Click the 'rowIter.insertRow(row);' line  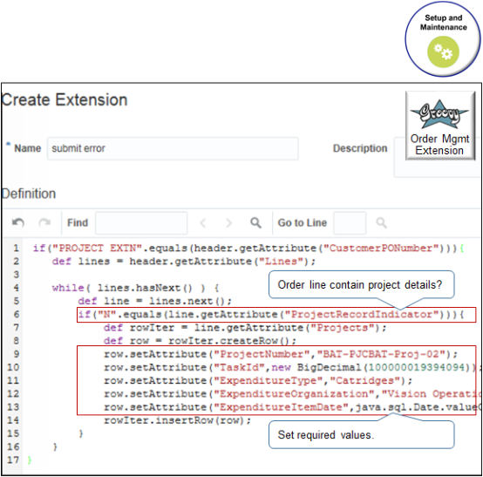(178, 420)
